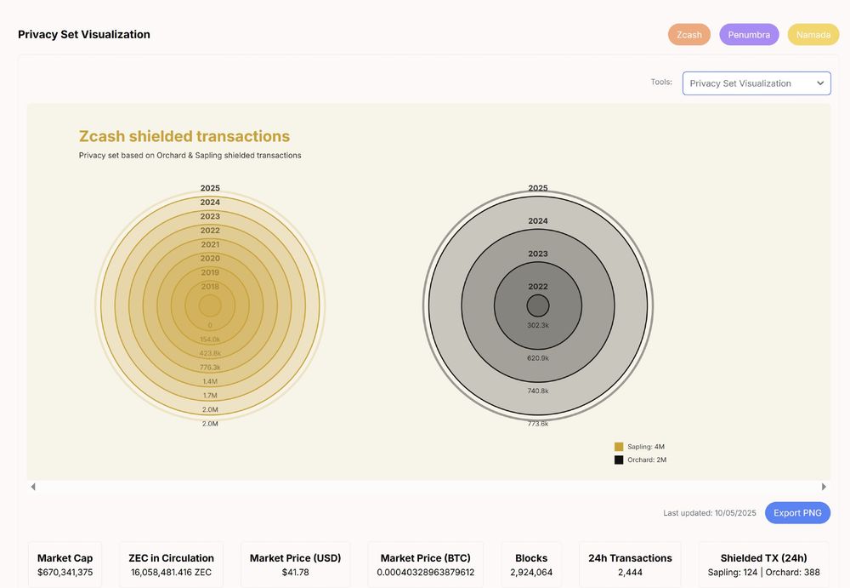The width and height of the screenshot is (850, 588).
Task: Select the Zcash network pill
Action: (689, 34)
